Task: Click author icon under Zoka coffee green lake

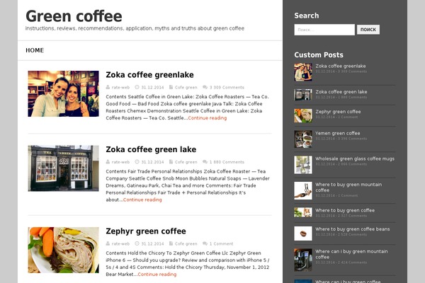Action: click(x=108, y=162)
